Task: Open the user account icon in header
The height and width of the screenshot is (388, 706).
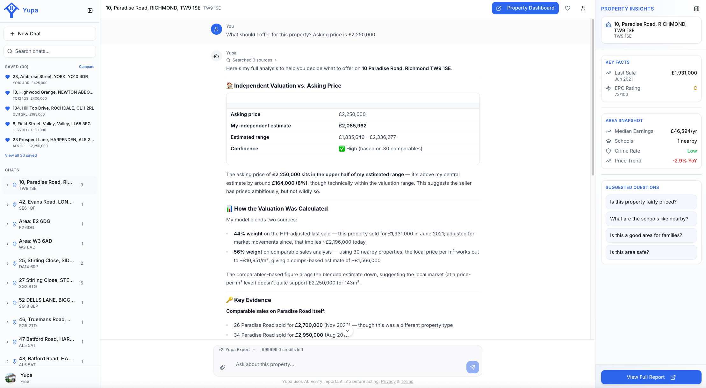Action: (583, 8)
